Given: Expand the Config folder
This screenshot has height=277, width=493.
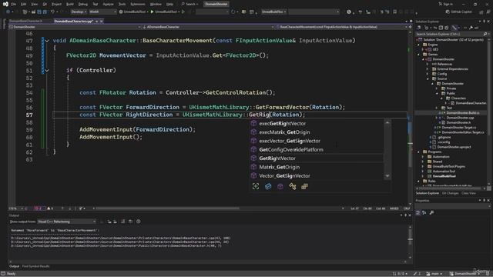Looking at the screenshot, I should [x=428, y=74].
